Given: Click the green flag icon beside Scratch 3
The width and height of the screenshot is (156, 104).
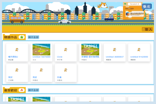Looking at the screenshot, I should 125,4.
